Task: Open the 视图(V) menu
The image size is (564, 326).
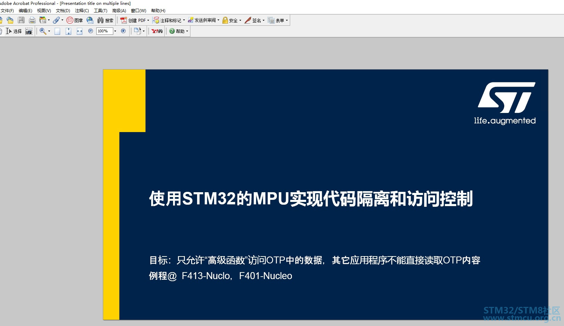Action: [44, 11]
